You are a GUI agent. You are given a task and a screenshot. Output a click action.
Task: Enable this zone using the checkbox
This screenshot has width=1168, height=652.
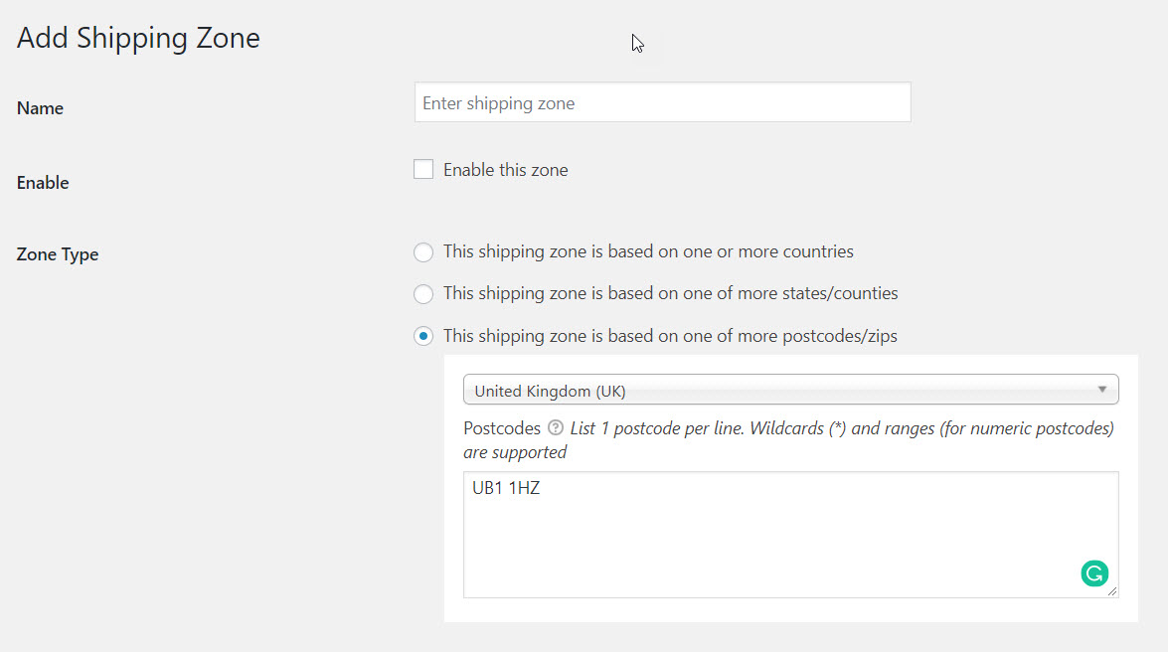pos(423,169)
